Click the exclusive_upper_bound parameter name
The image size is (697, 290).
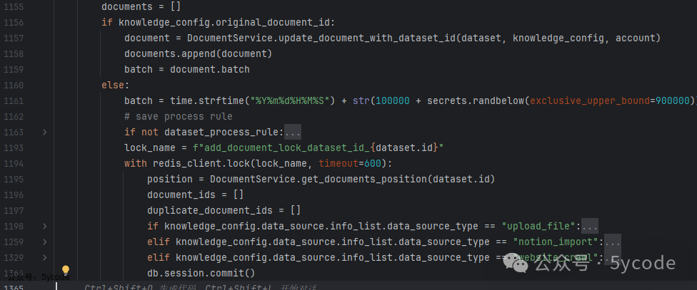[588, 101]
